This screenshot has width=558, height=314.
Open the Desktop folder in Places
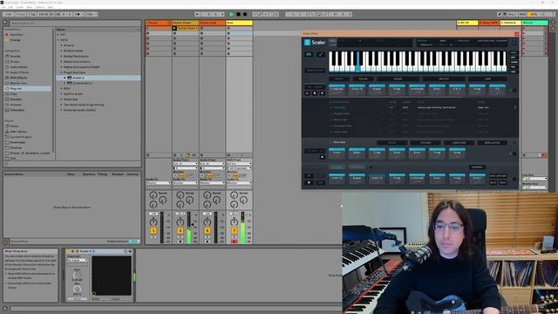(x=16, y=147)
